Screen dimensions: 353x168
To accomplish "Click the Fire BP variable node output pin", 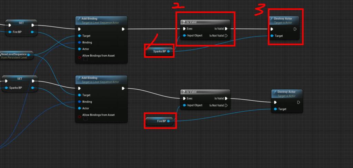I will coord(168,121).
